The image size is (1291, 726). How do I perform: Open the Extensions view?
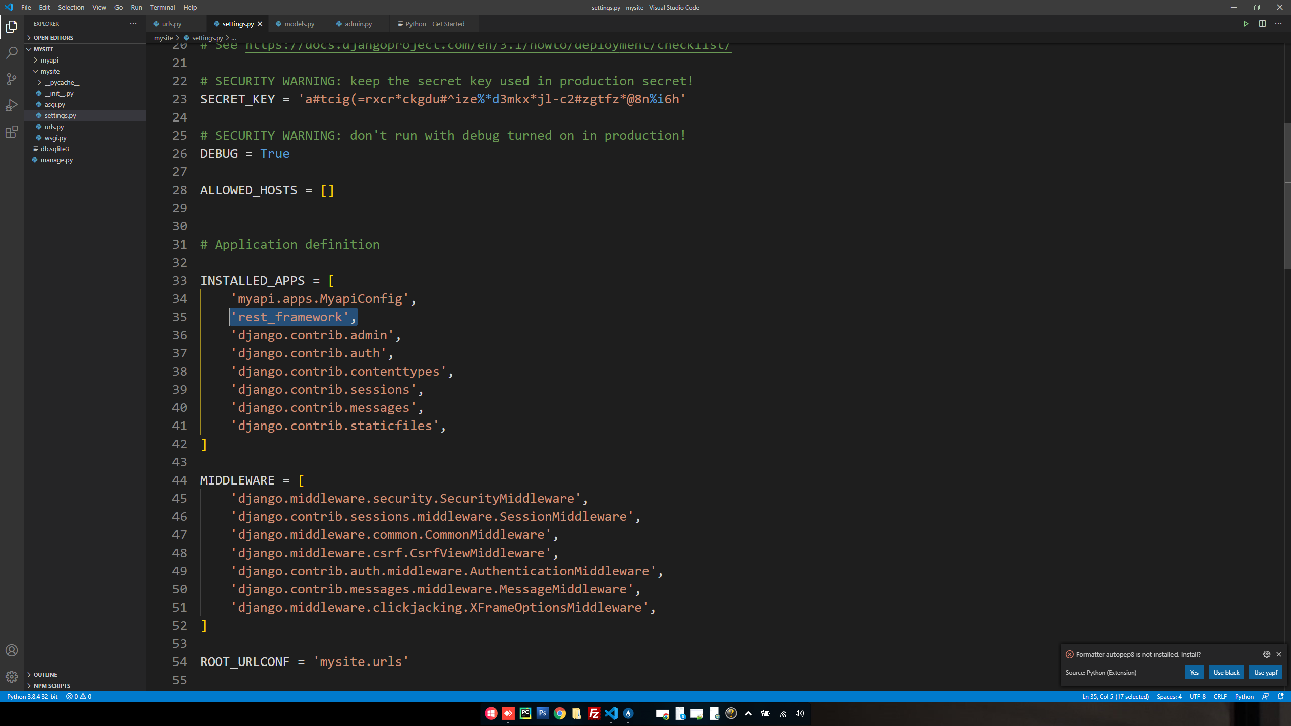point(12,132)
